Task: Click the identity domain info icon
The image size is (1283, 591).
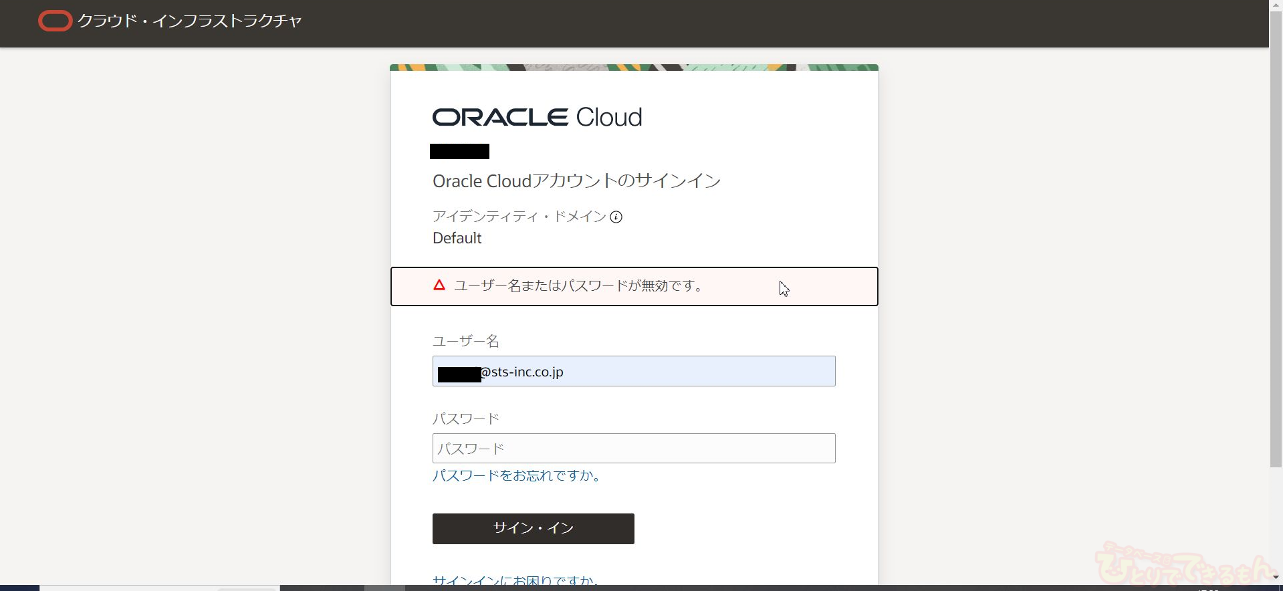Action: click(x=616, y=217)
